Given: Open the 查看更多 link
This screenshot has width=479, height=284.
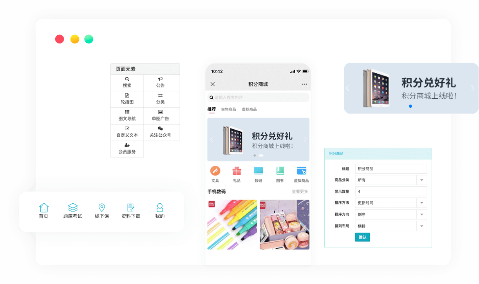Looking at the screenshot, I should pos(300,192).
